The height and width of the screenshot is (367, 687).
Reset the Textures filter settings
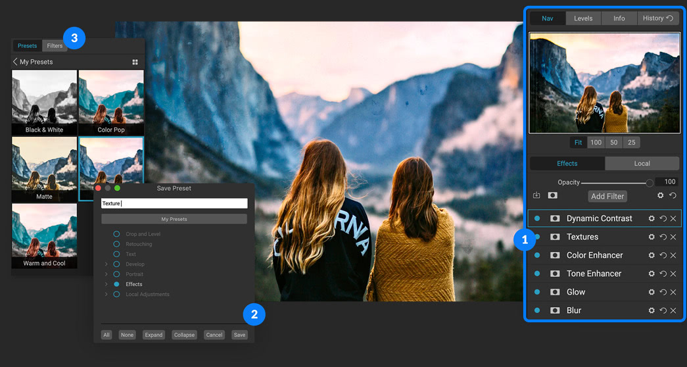coord(663,237)
